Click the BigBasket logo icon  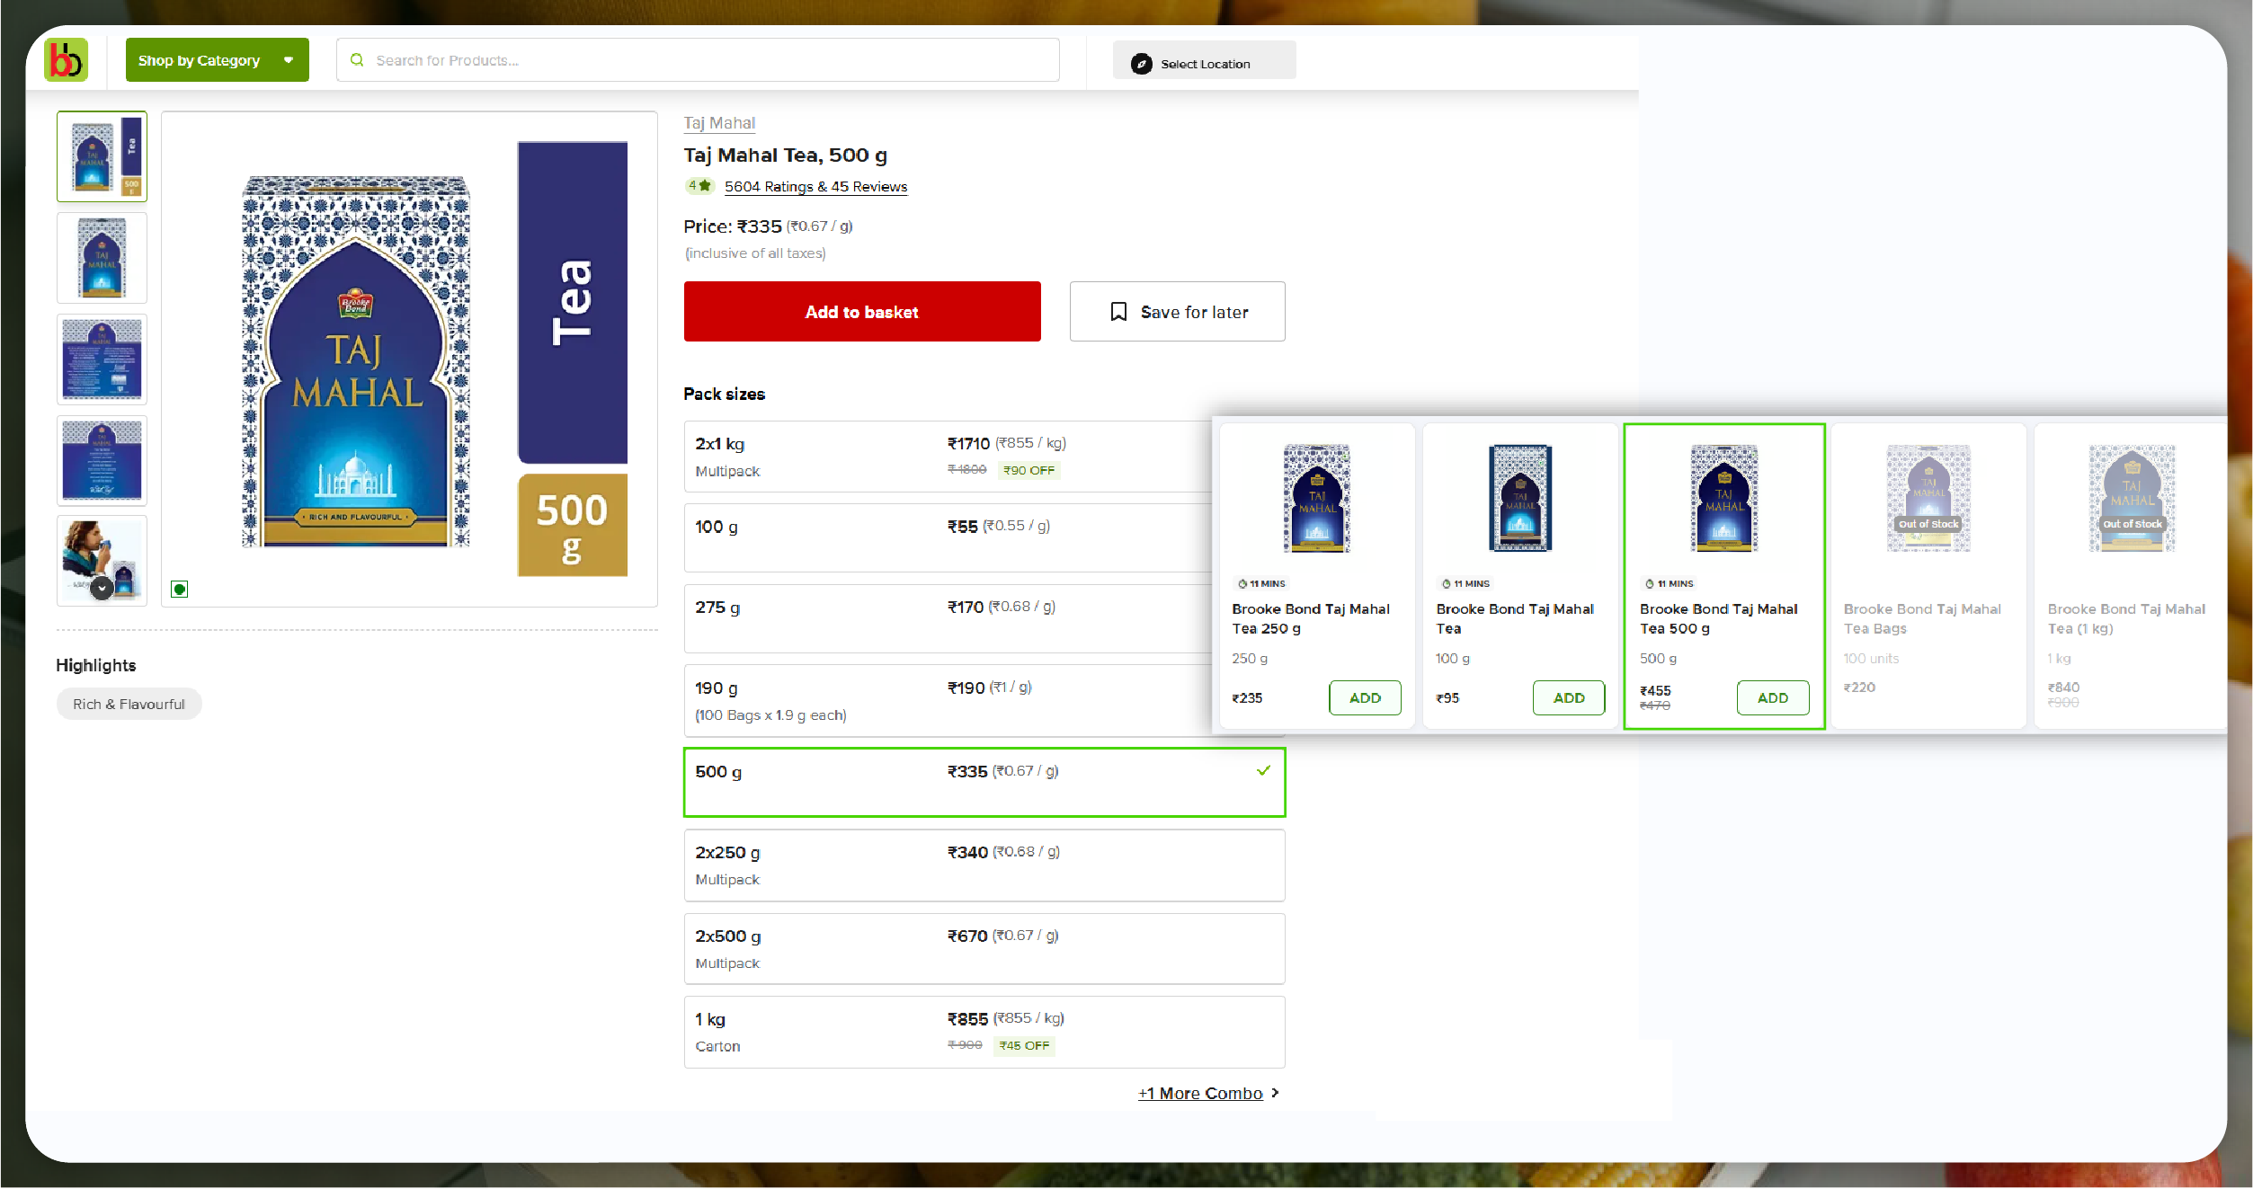[66, 60]
